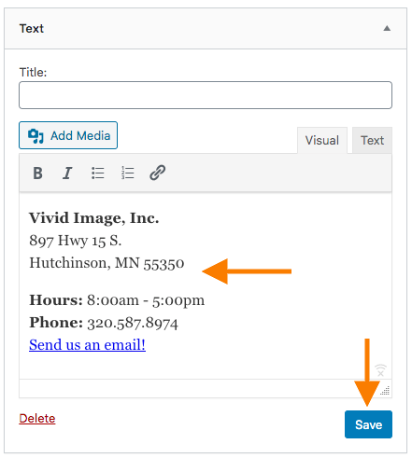Click the 'Hutchinson, MN 55350' text
Screen dimensions: 412x458
coord(107,263)
